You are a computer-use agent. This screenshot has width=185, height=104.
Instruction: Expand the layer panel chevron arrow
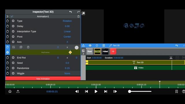[83, 54]
